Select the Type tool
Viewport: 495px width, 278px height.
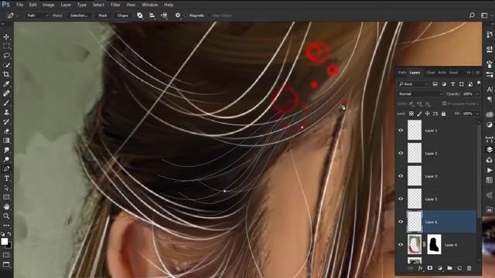[6, 178]
